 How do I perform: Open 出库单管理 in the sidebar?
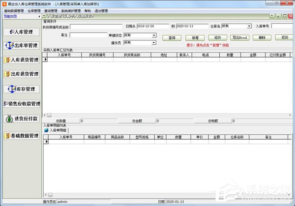[x=22, y=45]
